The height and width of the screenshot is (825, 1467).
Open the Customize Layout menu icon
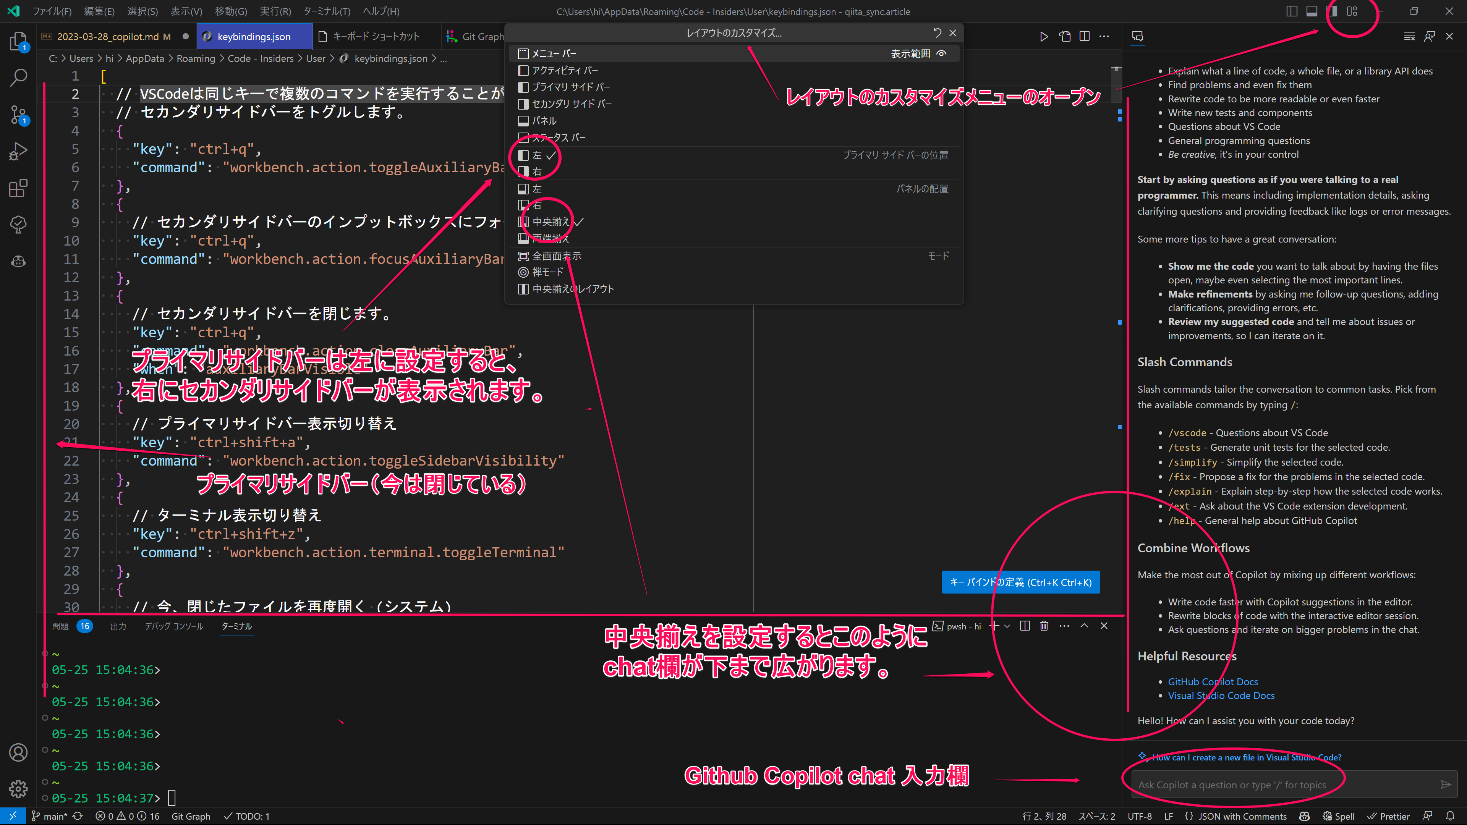[1352, 11]
